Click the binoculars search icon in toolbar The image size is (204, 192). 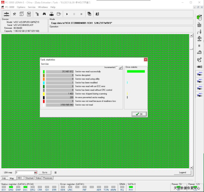pos(44,14)
